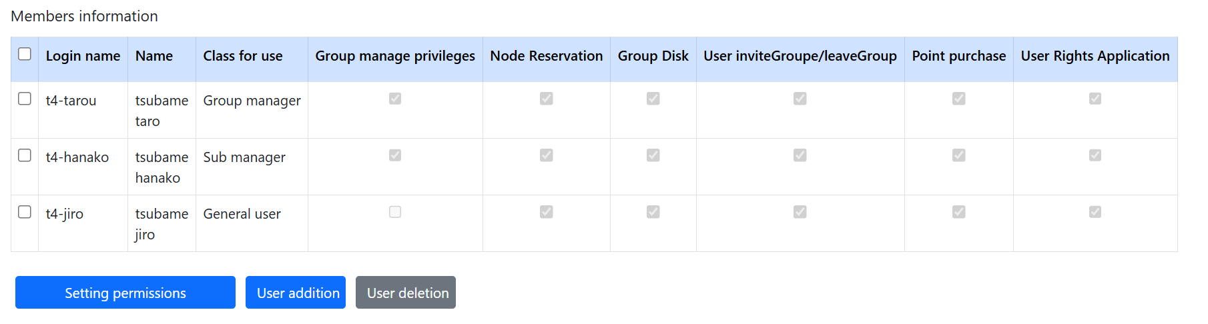Viewport: 1208px width, 324px height.
Task: Select the t4-tarou row checkbox
Action: pyautogui.click(x=25, y=99)
